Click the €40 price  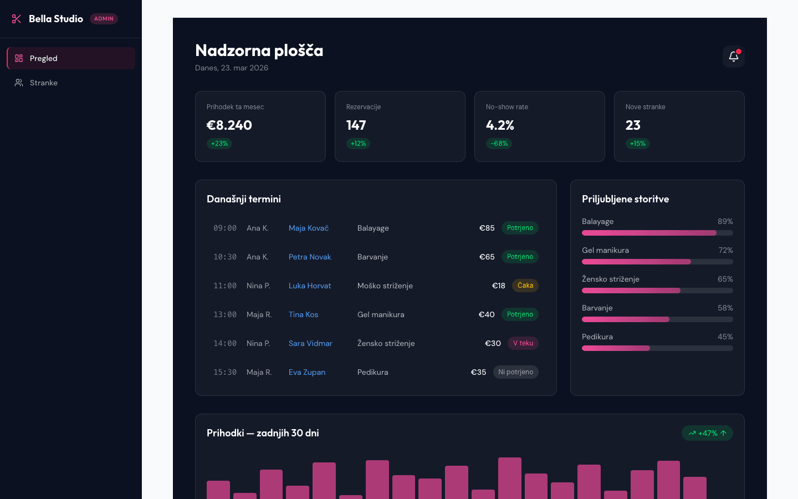click(x=487, y=314)
